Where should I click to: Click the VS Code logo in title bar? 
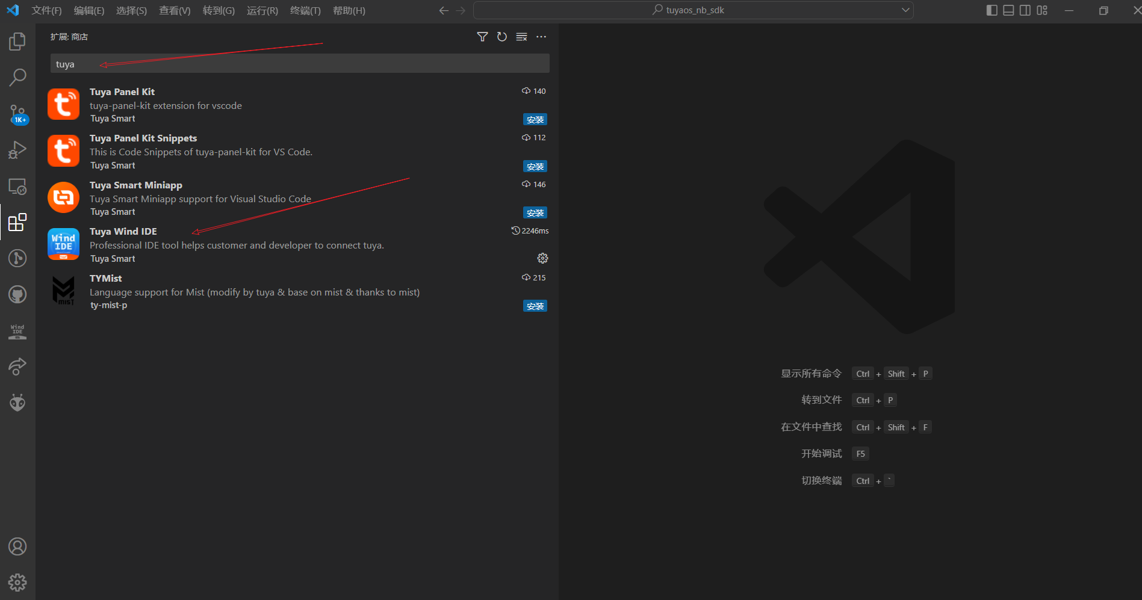(x=13, y=10)
